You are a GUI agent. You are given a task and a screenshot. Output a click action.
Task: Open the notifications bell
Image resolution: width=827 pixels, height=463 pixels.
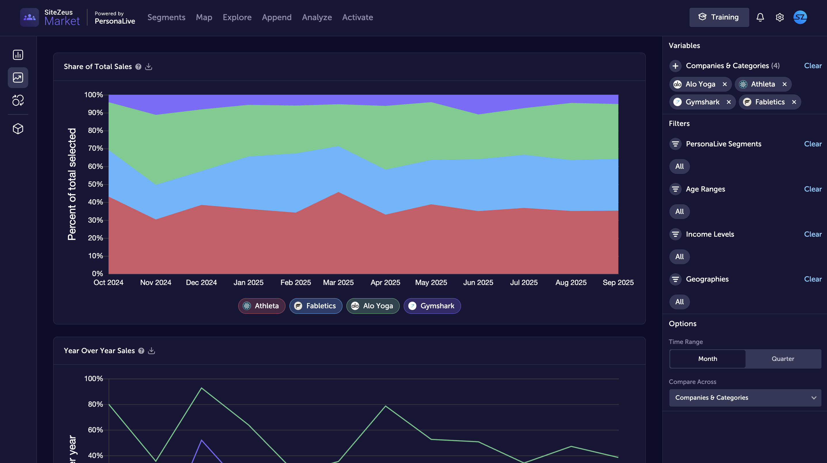[x=760, y=17]
